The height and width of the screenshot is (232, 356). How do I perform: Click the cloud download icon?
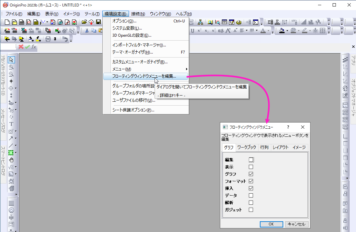(91, 22)
